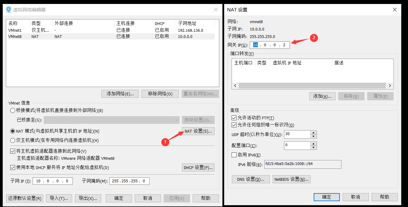This screenshot has height=207, width=408.
Task: Click the Virtual Network Editor globe icon
Action: tap(9, 10)
